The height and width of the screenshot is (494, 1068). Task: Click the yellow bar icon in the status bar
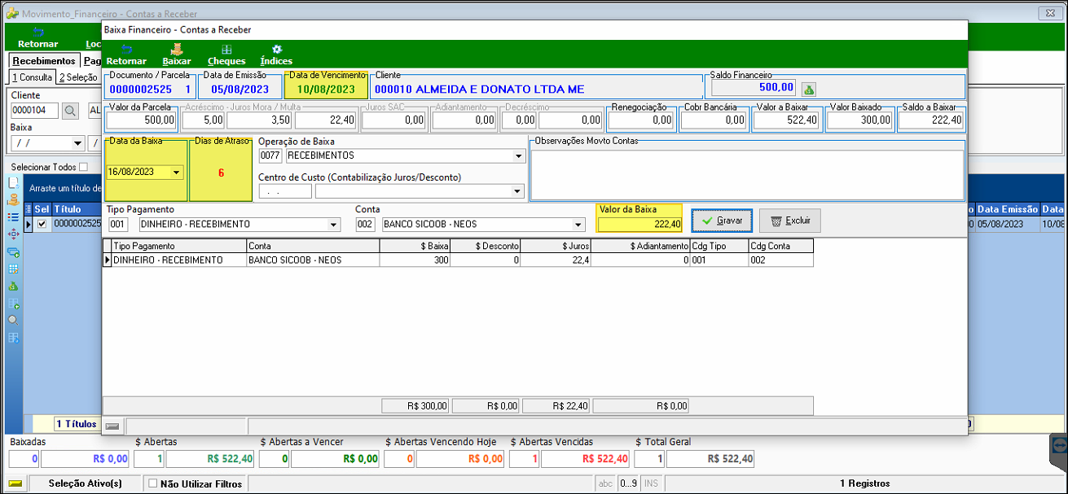coord(15,483)
